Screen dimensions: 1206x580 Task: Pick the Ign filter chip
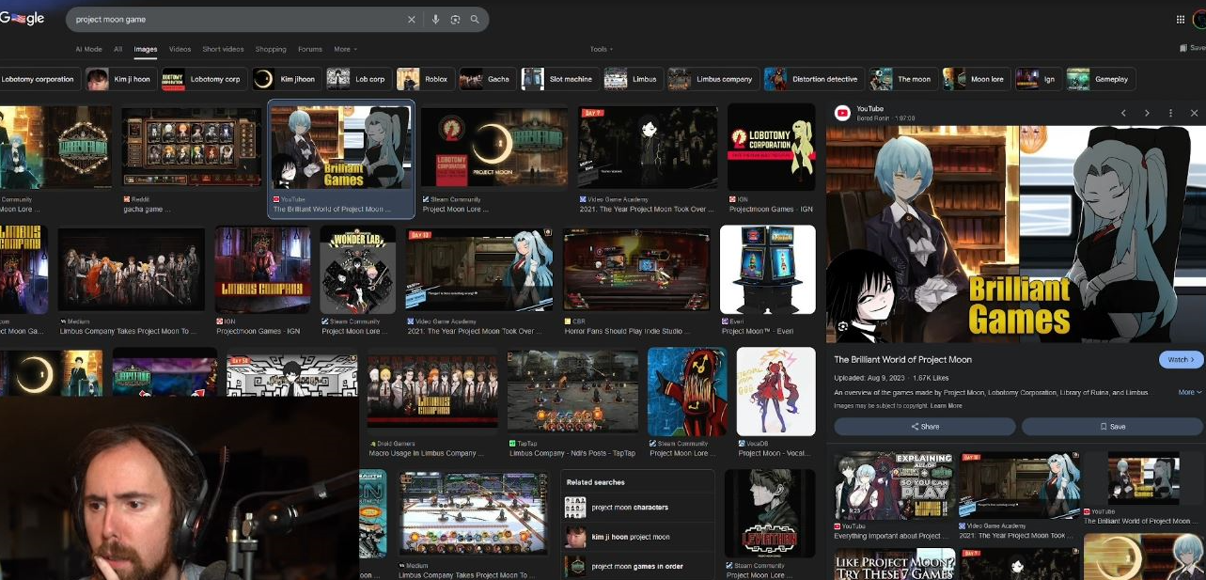click(x=1038, y=79)
